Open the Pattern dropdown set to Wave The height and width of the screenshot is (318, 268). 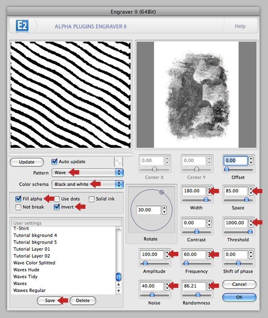tap(88, 172)
